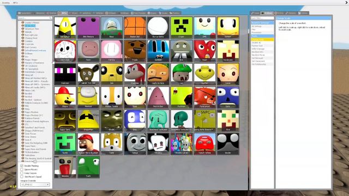Enable the Keep Corpses checkbox
The image size is (349, 196).
pyautogui.click(x=22, y=173)
